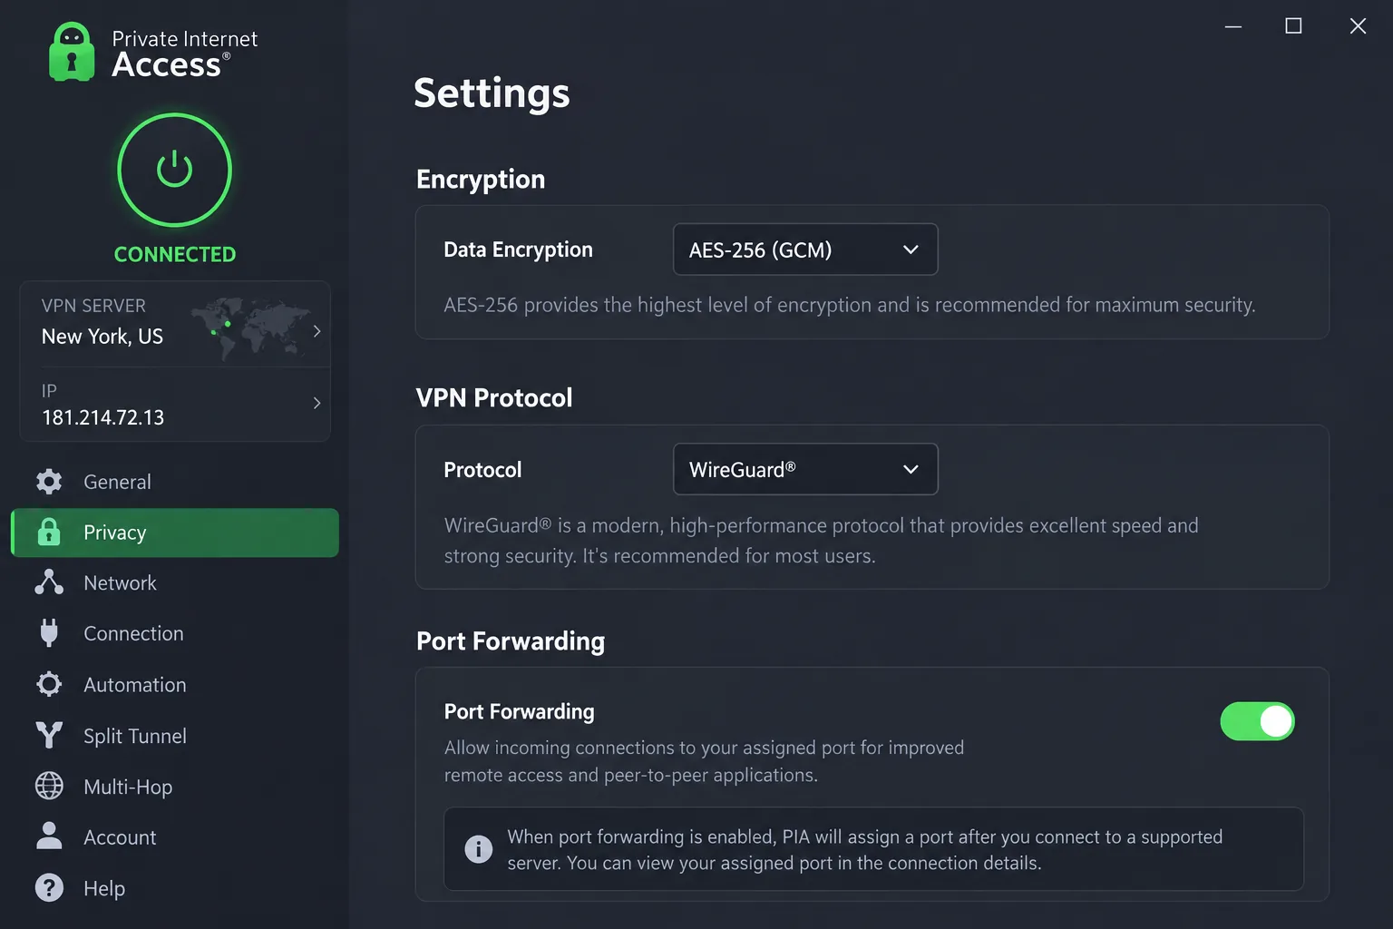
Task: Expand the IP address chevron arrow
Action: coord(317,403)
